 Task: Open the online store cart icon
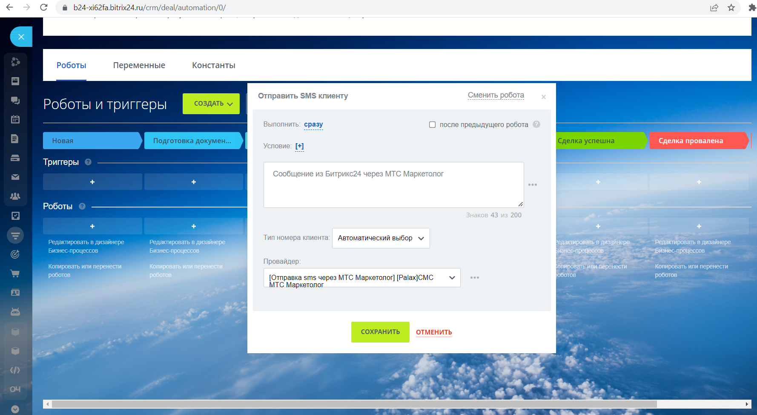[15, 274]
